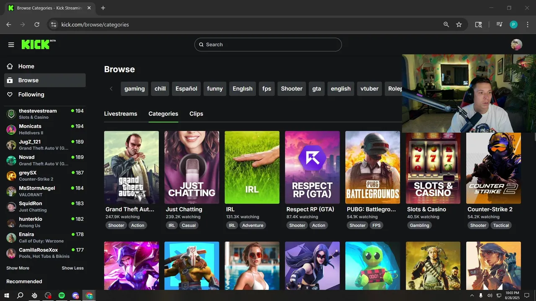Screen dimensions: 536x301
Task: Open taskbar search icon
Action: pyautogui.click(x=20, y=296)
